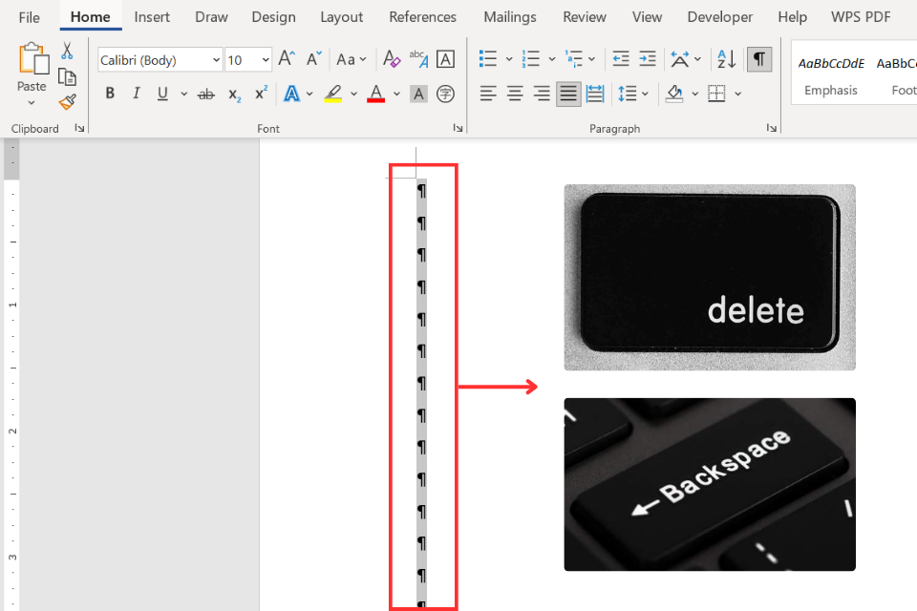Clear all formatting eraser icon
917x611 pixels.
click(x=392, y=59)
